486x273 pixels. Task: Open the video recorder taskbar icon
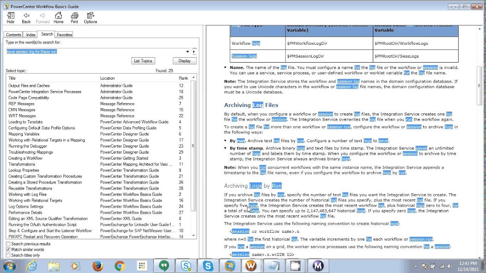click(295, 266)
